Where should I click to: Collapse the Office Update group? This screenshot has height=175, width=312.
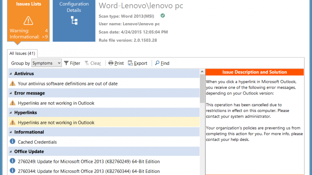point(10,151)
